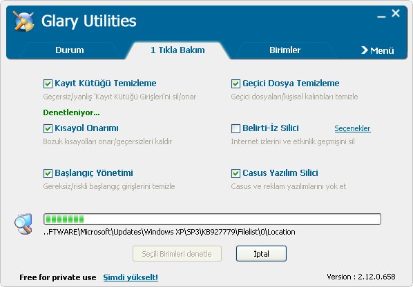This screenshot has width=413, height=287.
Task: Click description 'Casus ve reklam yazılımlarını yok et'
Action: click(x=289, y=186)
